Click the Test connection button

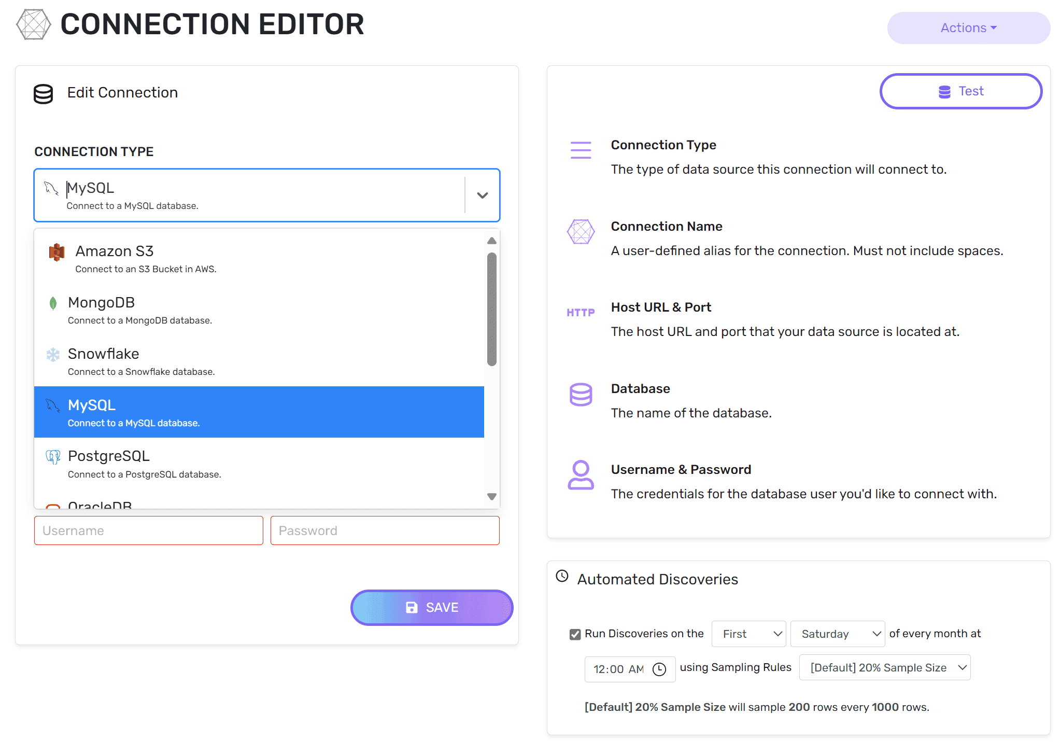pyautogui.click(x=960, y=91)
